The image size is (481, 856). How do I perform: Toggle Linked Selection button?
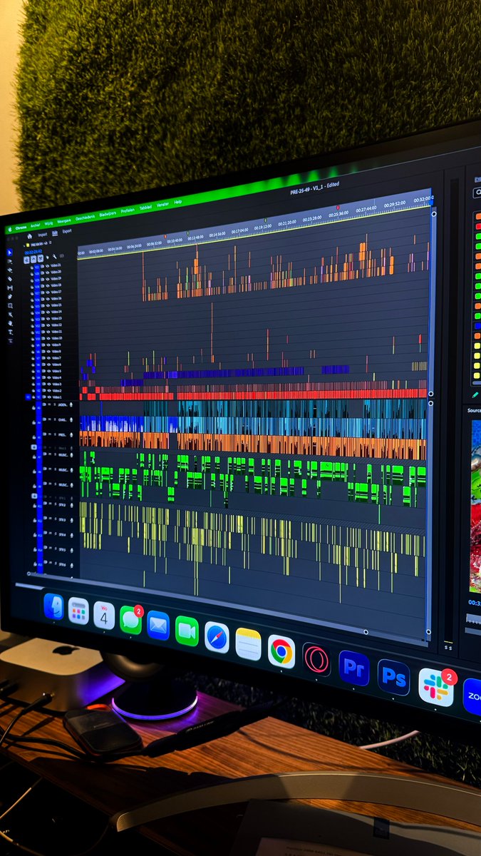[41, 259]
